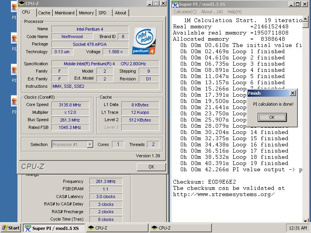Click the Multiplier value x 12.0

click(70, 112)
